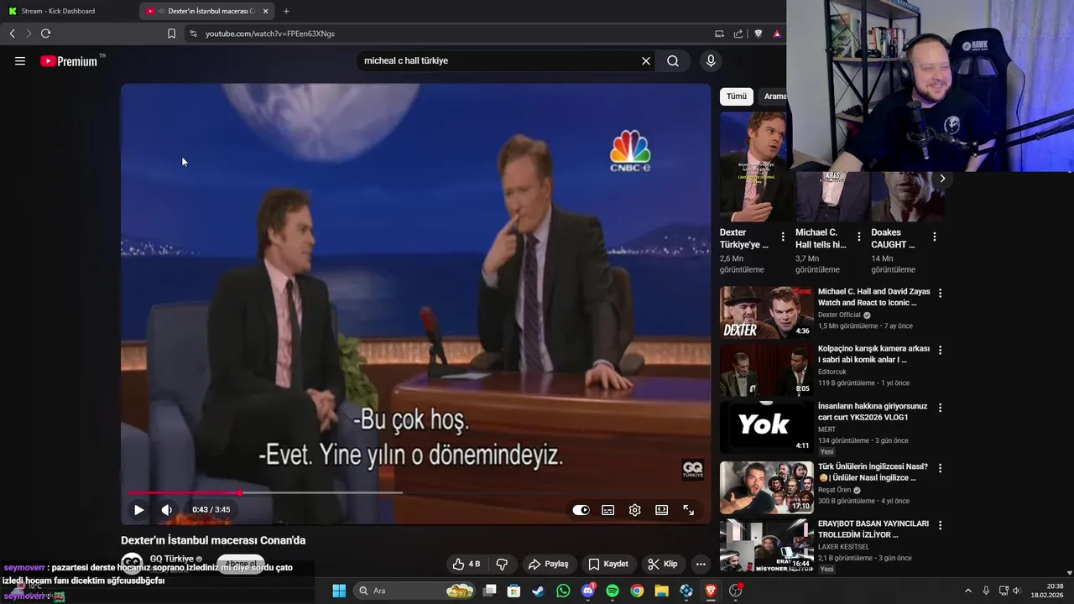
Task: Click the taskbar Ara search box
Action: [415, 591]
